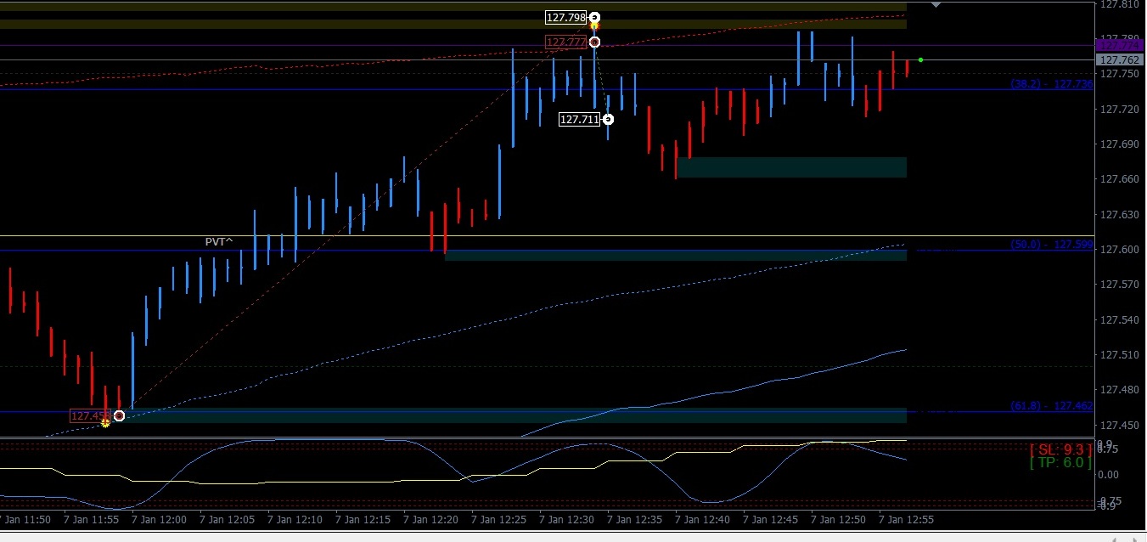
Task: Click the chart shift triangle marker at top
Action: [x=936, y=4]
